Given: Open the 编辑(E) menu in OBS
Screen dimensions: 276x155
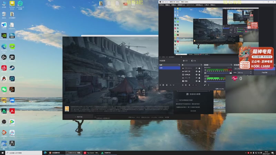Looking at the screenshot, I should pyautogui.click(x=167, y=5).
